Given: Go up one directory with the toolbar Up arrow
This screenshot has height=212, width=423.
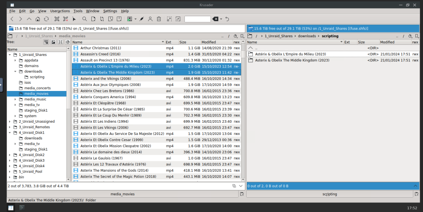Looking at the screenshot, I should point(29,19).
